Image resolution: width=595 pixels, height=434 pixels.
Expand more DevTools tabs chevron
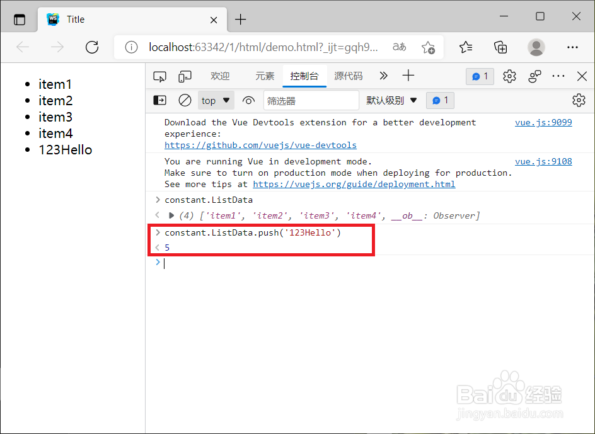[384, 76]
